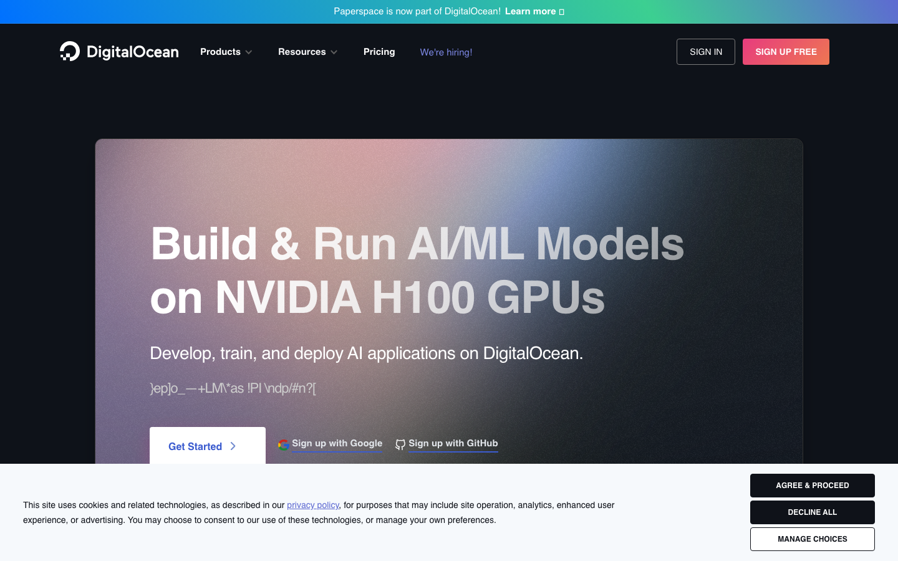This screenshot has height=561, width=898.
Task: Expand the Resources dropdown chevron
Action: pos(334,52)
